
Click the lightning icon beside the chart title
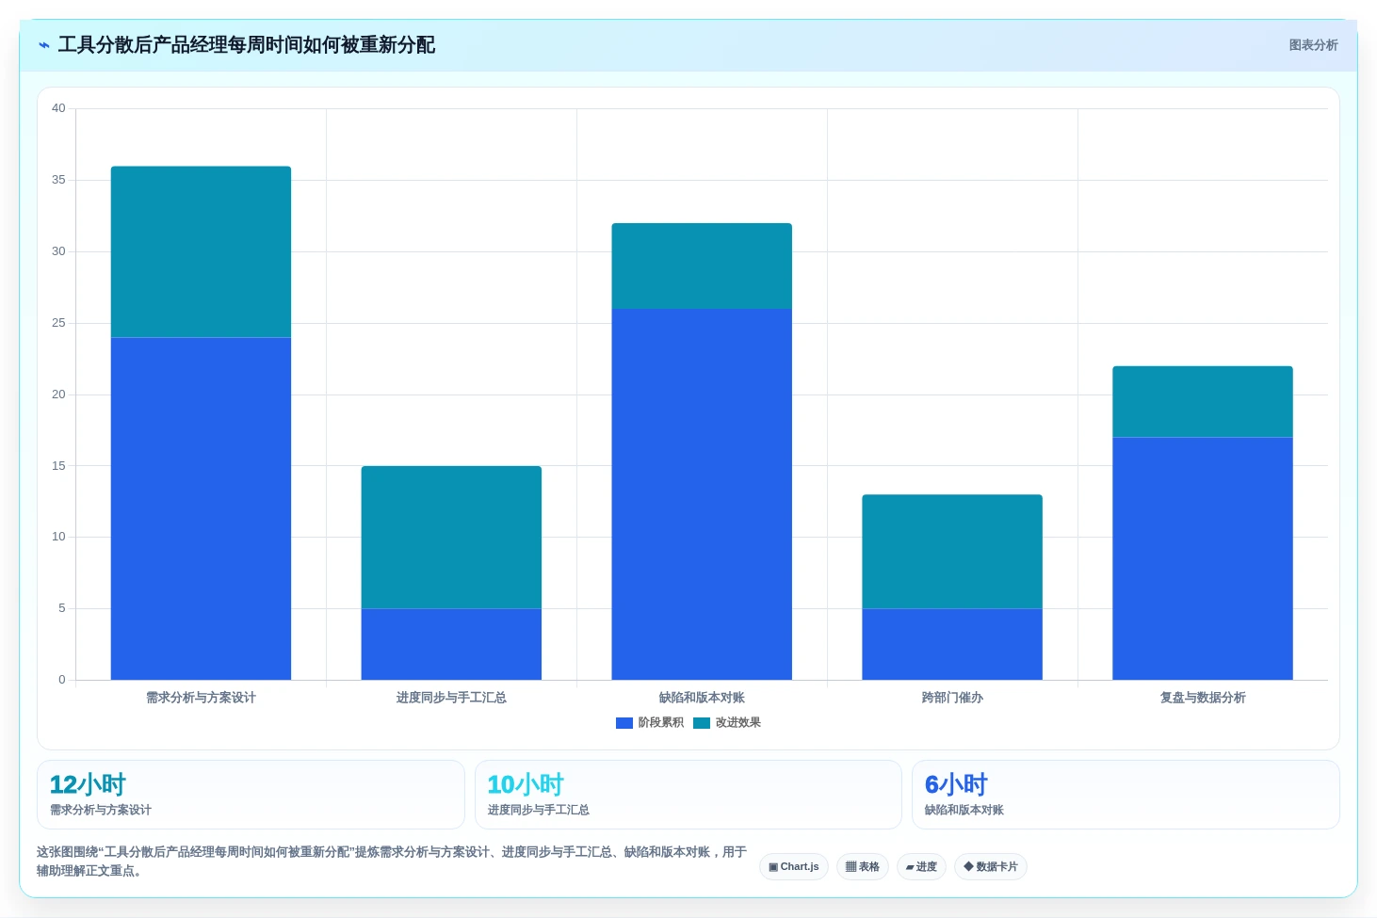(43, 45)
